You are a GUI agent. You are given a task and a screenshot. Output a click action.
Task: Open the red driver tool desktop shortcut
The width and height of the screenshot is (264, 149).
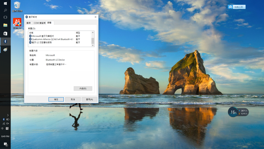coord(17,24)
